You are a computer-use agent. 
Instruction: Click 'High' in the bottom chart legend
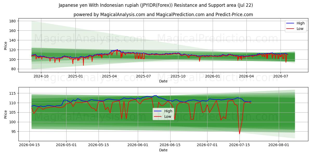168,111
